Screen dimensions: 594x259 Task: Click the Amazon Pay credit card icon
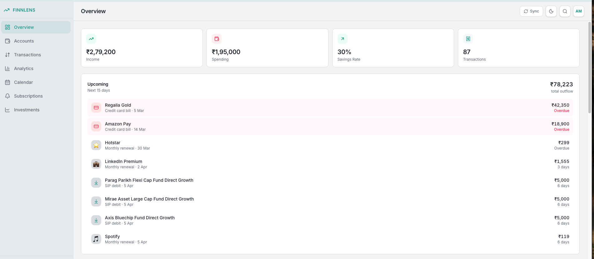(x=96, y=126)
